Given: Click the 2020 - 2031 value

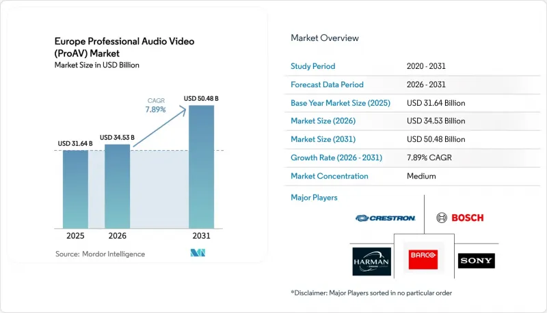Looking at the screenshot, I should point(426,66).
